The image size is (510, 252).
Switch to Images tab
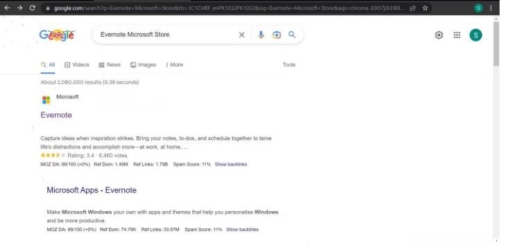point(143,65)
